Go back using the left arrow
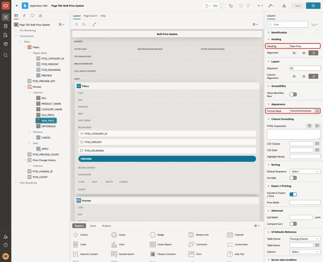The width and height of the screenshot is (323, 262). (17, 6)
